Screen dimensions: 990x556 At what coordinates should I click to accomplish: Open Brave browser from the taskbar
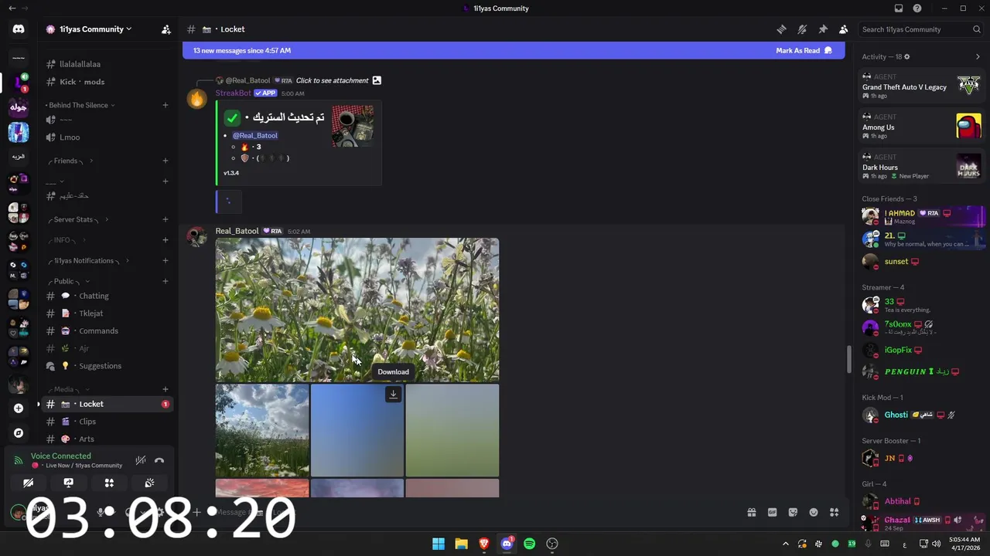[x=484, y=544]
